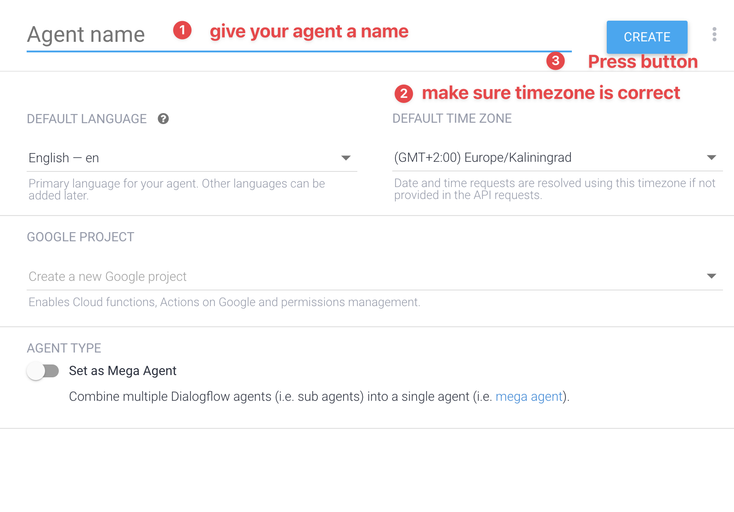The image size is (734, 512).
Task: Click the red number 1 annotation badge
Action: [x=182, y=30]
